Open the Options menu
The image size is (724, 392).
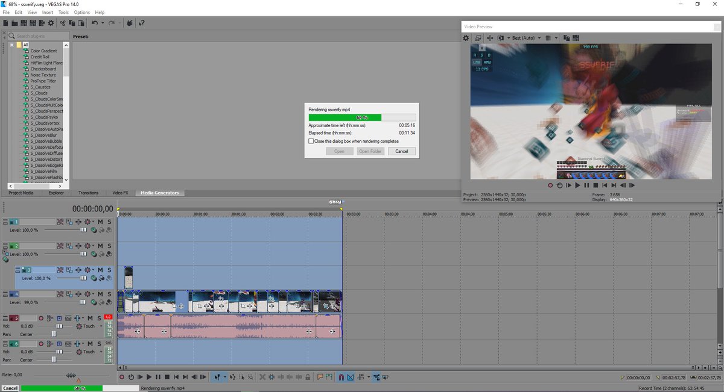pos(82,12)
